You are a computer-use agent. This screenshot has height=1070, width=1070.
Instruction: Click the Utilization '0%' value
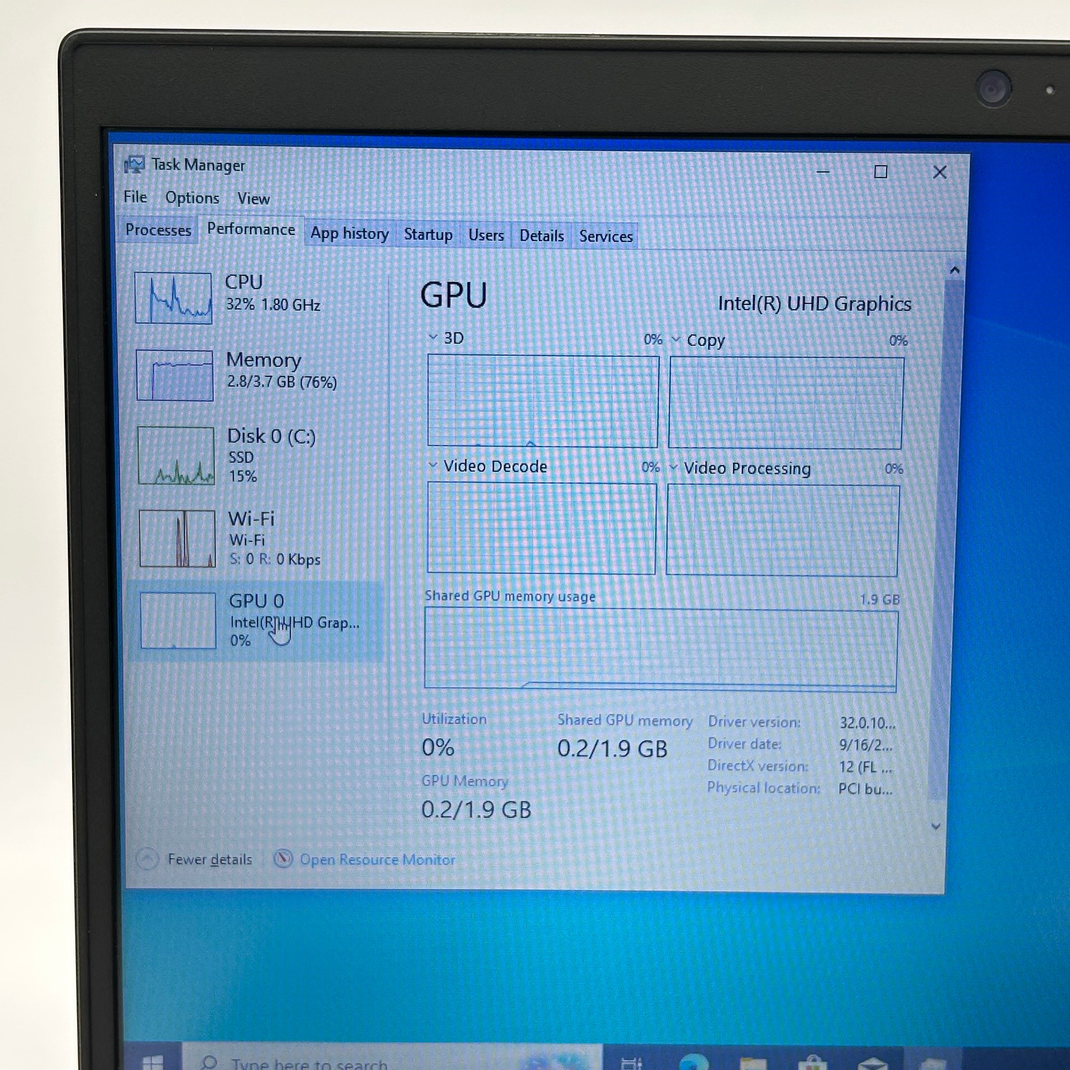(x=438, y=747)
